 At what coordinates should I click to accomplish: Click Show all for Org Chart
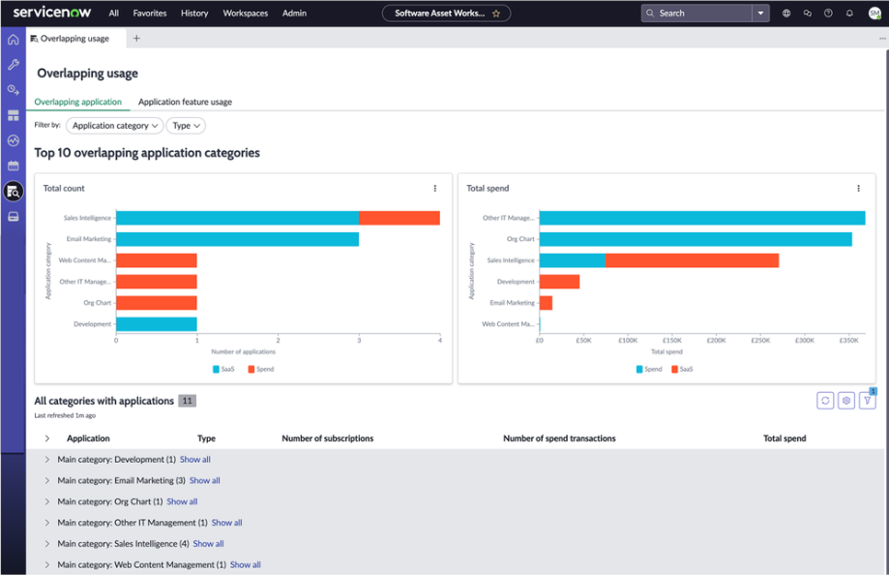click(x=182, y=501)
